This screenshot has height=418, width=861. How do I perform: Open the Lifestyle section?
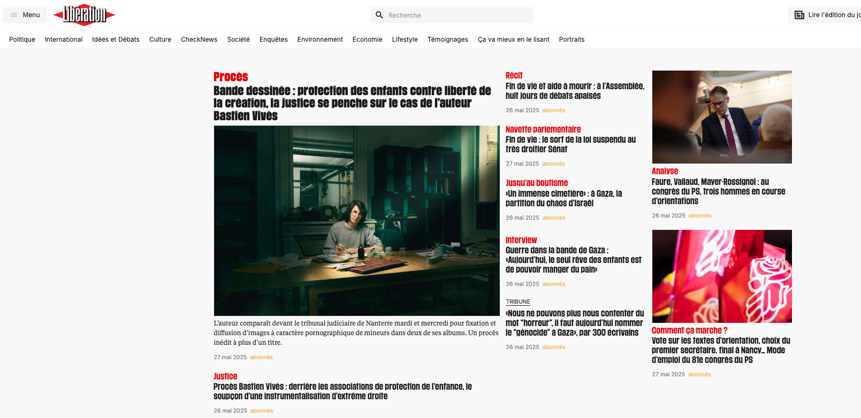pos(405,40)
